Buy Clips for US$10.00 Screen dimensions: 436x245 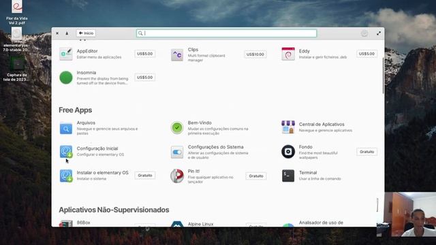coord(255,54)
